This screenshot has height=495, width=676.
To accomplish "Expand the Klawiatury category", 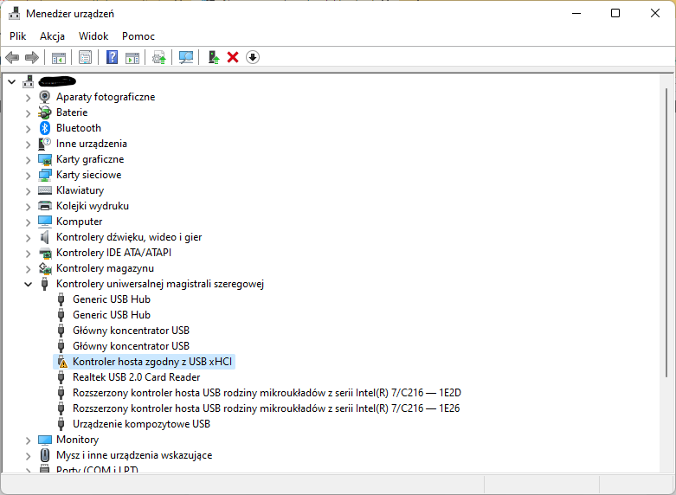I will [x=29, y=190].
